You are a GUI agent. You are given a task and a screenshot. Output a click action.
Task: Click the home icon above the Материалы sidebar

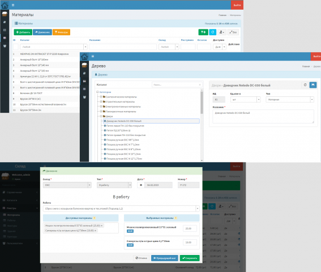5,5
